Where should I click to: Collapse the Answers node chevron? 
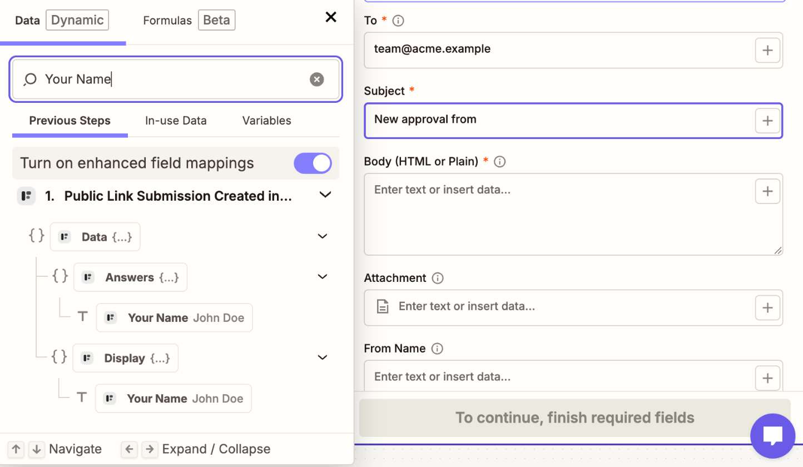click(x=323, y=276)
